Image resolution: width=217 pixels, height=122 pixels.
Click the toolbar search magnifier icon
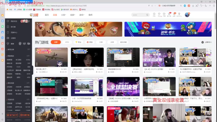pyautogui.click(x=181, y=6)
